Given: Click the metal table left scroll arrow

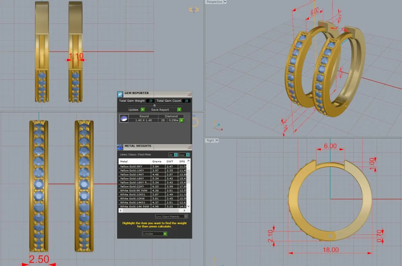Looking at the screenshot, I should coord(120,210).
